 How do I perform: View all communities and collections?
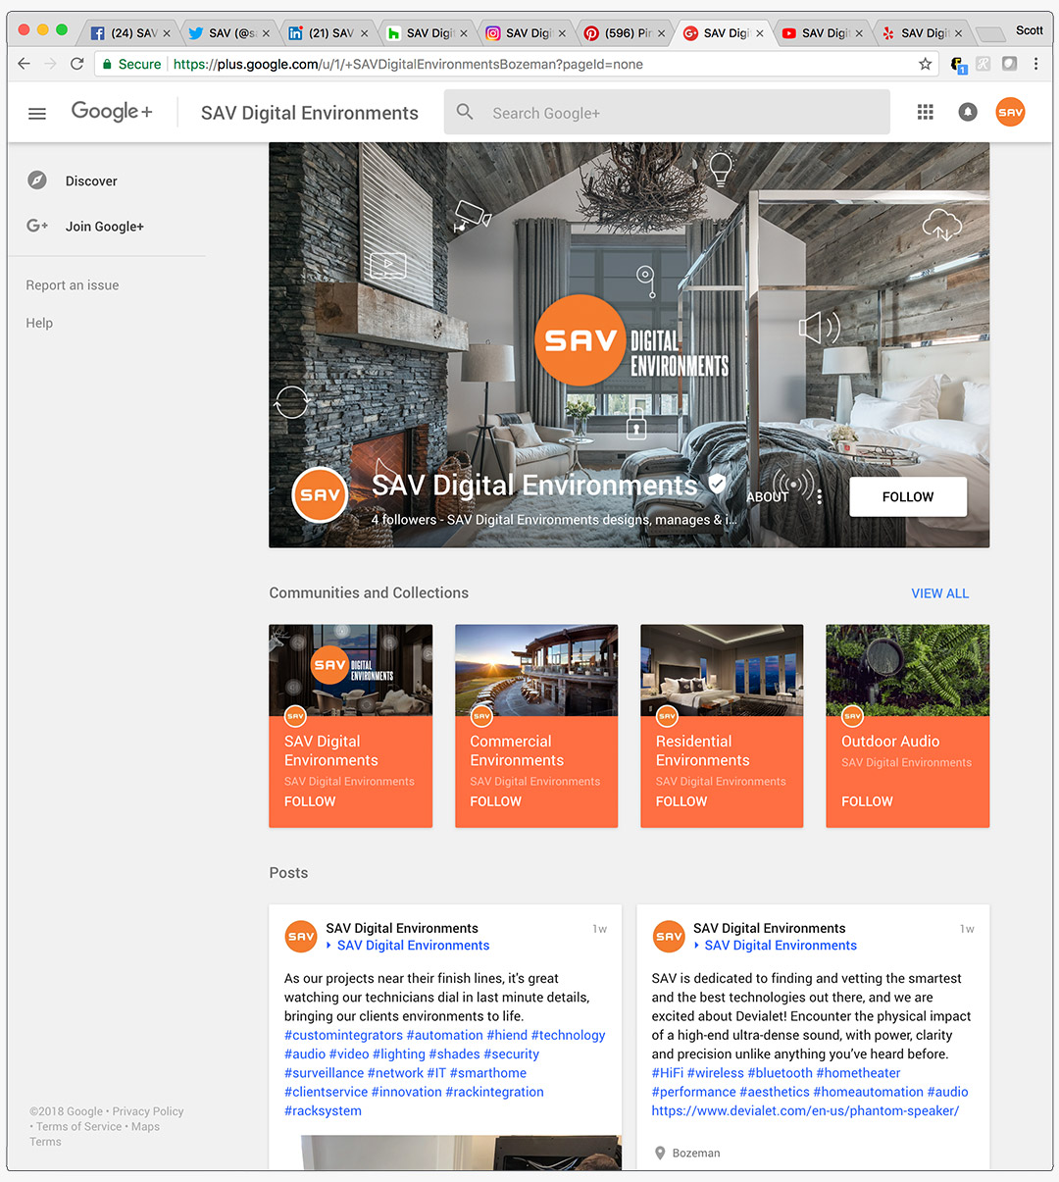click(939, 593)
